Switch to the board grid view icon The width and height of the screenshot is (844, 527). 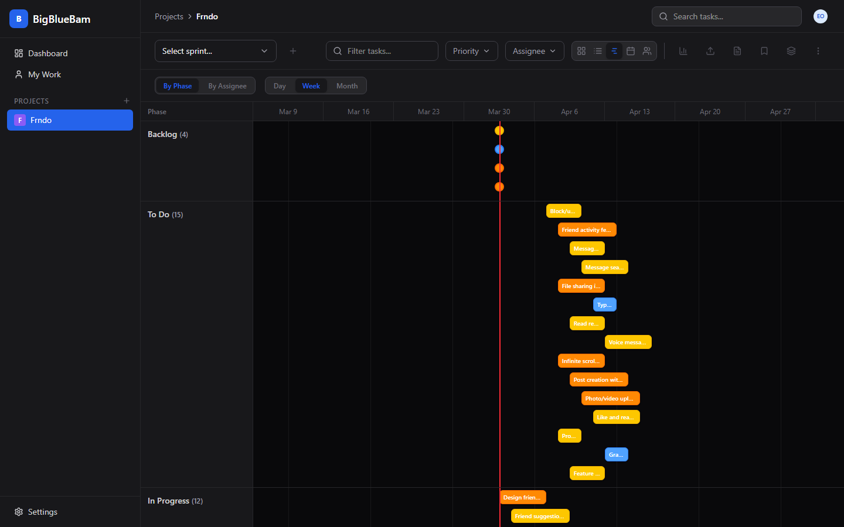[581, 51]
